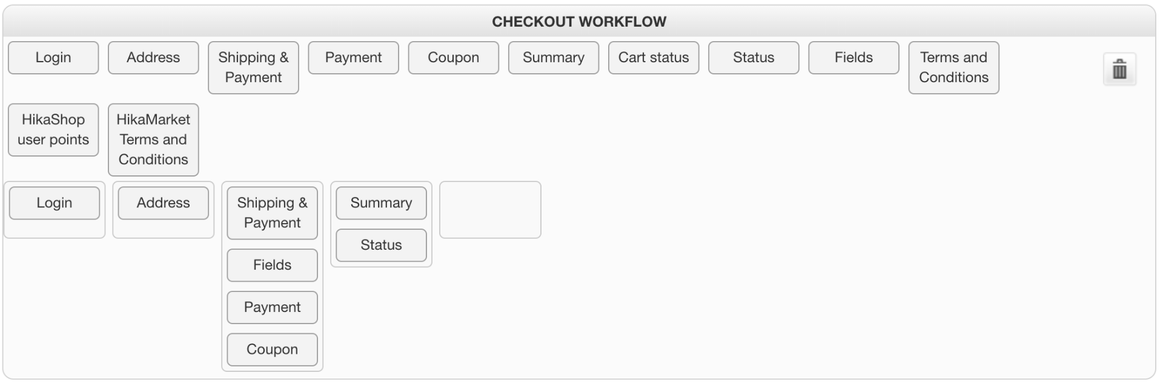This screenshot has width=1163, height=387.
Task: Click the available Address block in top row
Action: [x=153, y=58]
